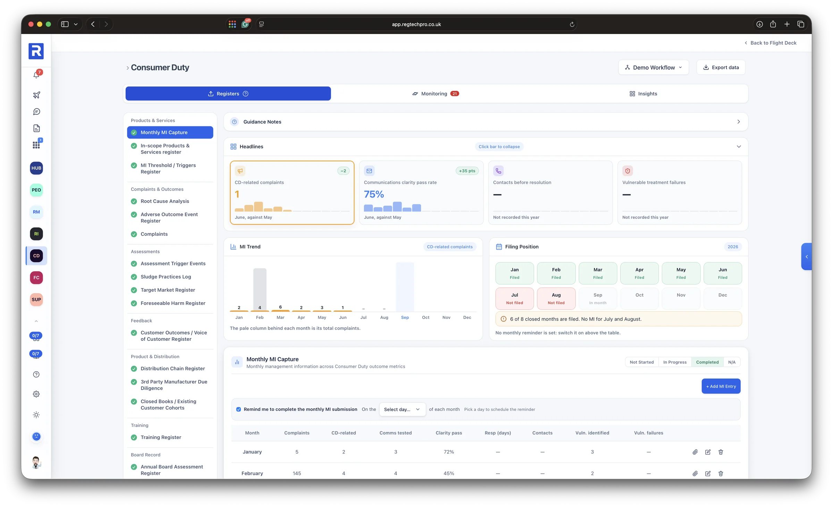Select the July Not filed month tile
833x507 pixels.
[x=514, y=298]
